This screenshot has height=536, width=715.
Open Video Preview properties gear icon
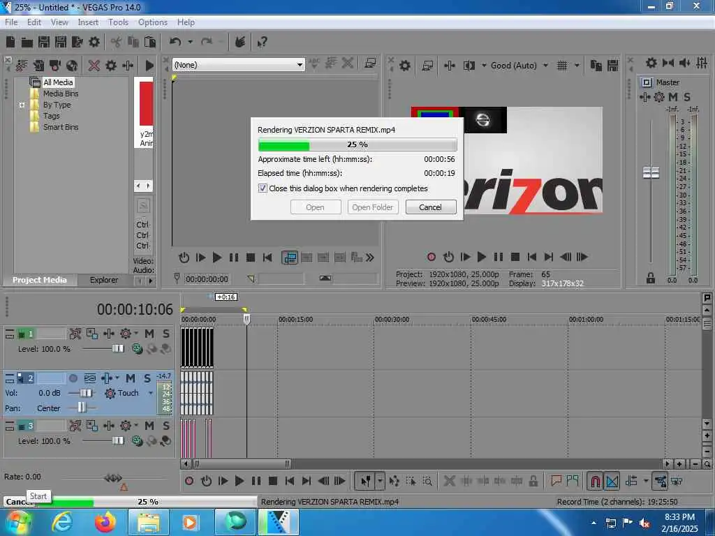coord(405,66)
